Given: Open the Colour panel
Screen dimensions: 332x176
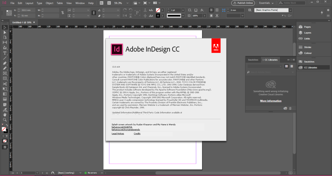Looking at the screenshot, I should tap(305, 53).
